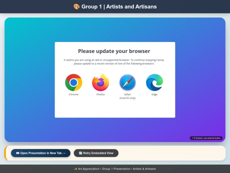This screenshot has height=173, width=230.
Task: Click the 'Safari (macOS only)' label
Action: pyautogui.click(x=127, y=96)
